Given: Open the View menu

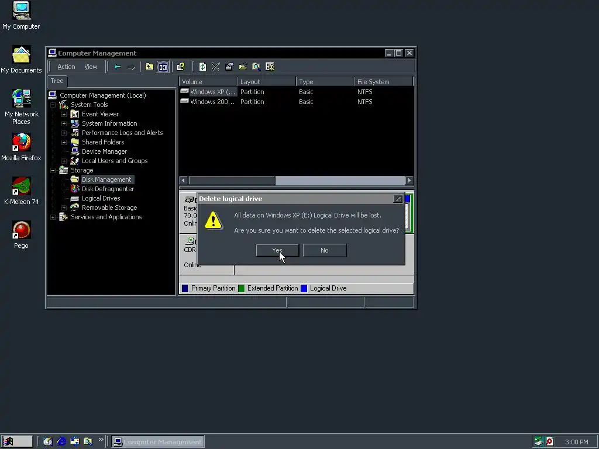Looking at the screenshot, I should (x=91, y=67).
